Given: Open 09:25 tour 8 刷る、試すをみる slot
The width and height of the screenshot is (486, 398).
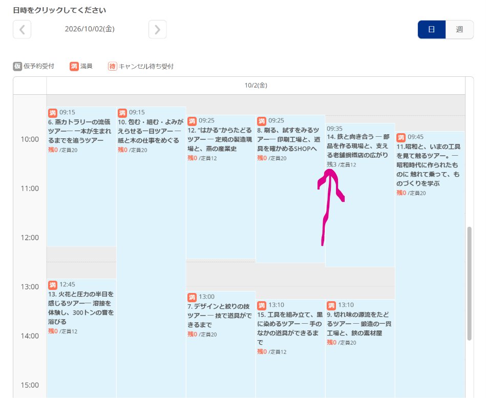Looking at the screenshot, I should tap(290, 189).
